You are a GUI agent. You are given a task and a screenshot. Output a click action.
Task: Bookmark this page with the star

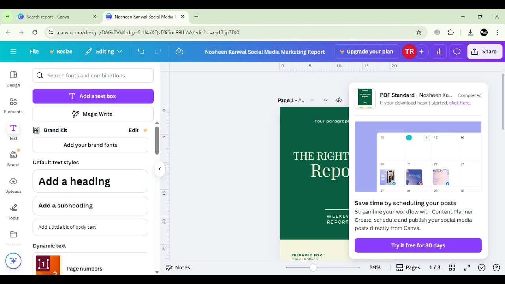click(x=419, y=32)
